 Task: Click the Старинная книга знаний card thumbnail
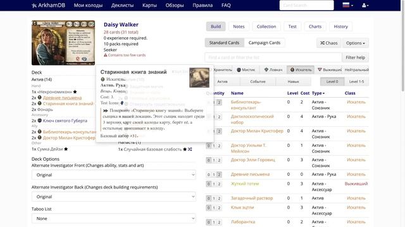(199, 78)
